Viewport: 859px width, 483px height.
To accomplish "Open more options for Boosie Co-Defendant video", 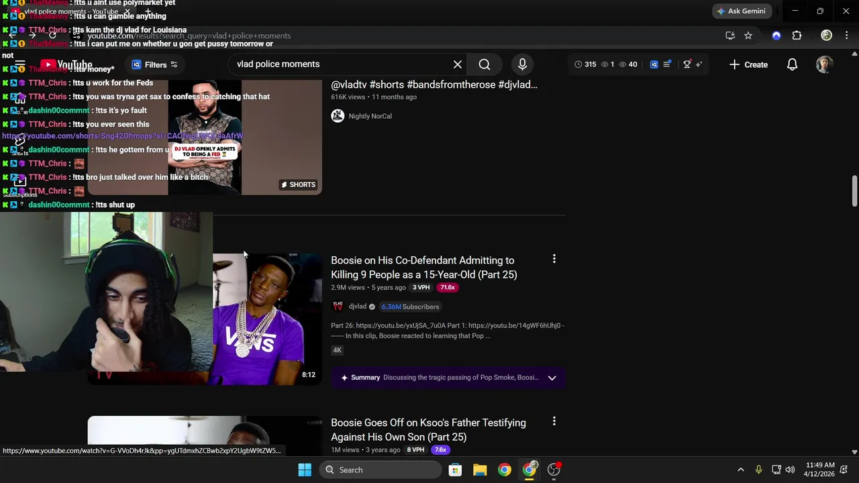I will coord(554,259).
